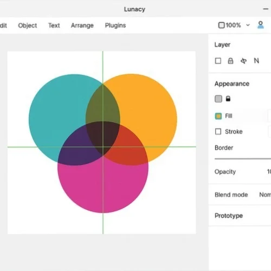This screenshot has width=271, height=271.
Task: Toggle the Fill checkbox swatch
Action: (218, 116)
